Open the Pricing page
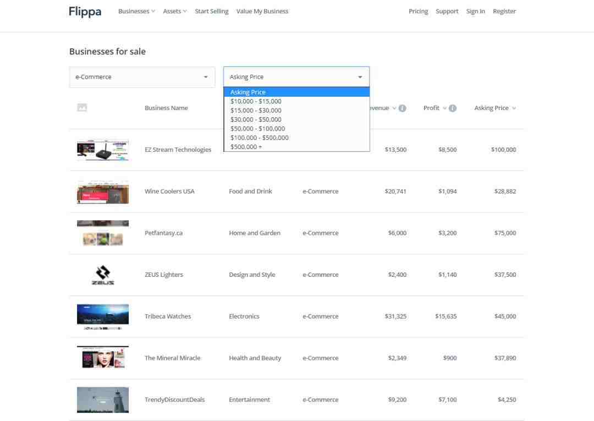Image resolution: width=594 pixels, height=421 pixels. tap(418, 12)
